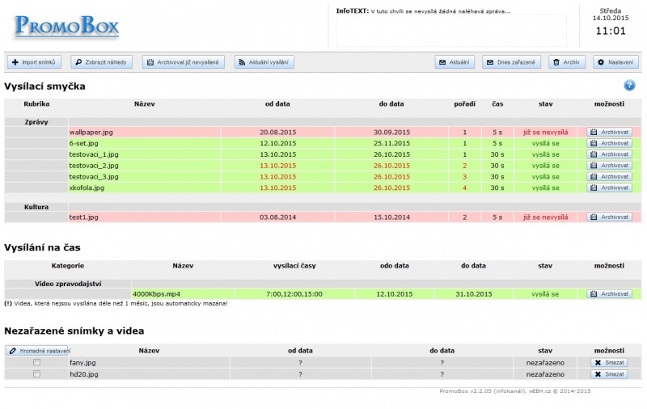This screenshot has height=409, width=647.
Task: Click the blue help question mark icon
Action: (629, 86)
